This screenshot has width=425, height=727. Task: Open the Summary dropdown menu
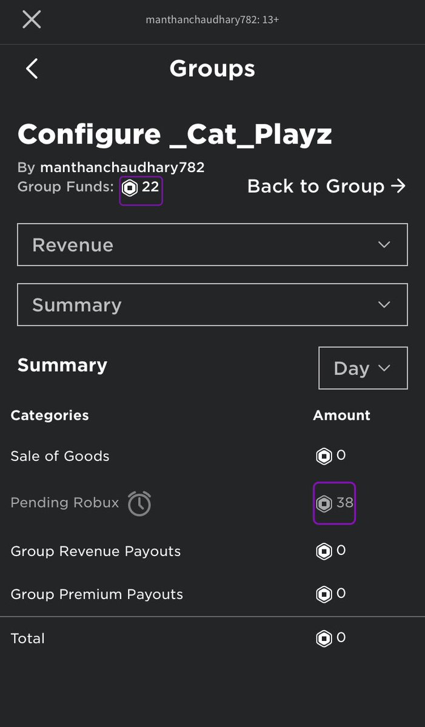pos(212,304)
